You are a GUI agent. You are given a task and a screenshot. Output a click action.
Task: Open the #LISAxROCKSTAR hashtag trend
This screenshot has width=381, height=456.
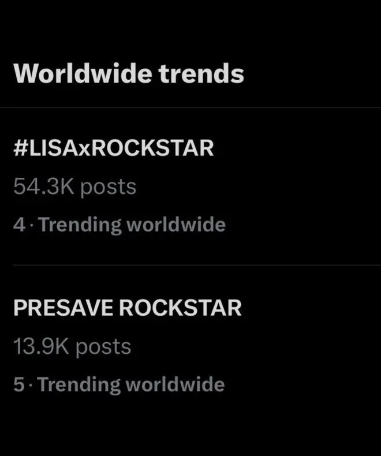tap(113, 148)
